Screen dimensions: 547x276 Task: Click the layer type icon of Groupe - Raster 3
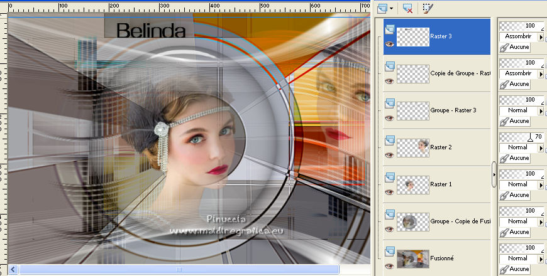(x=390, y=103)
